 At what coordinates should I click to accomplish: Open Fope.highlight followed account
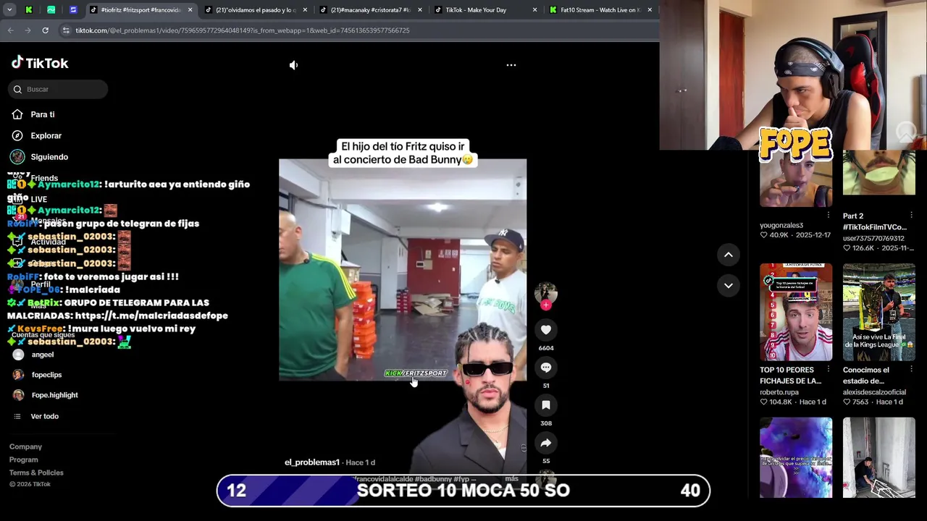[x=54, y=395]
